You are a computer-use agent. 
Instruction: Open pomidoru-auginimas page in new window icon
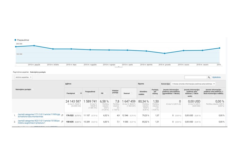[62, 122]
